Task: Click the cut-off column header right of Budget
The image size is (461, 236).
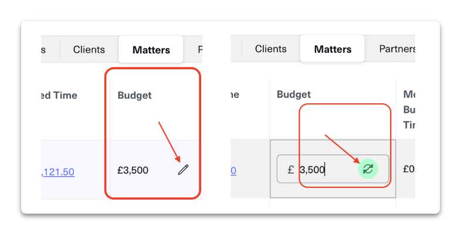Action: click(x=409, y=109)
